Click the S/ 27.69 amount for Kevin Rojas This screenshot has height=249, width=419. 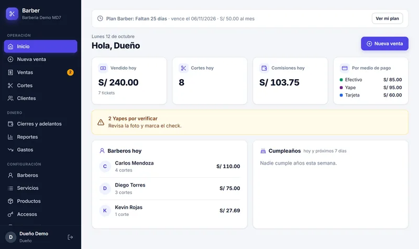[x=230, y=211]
